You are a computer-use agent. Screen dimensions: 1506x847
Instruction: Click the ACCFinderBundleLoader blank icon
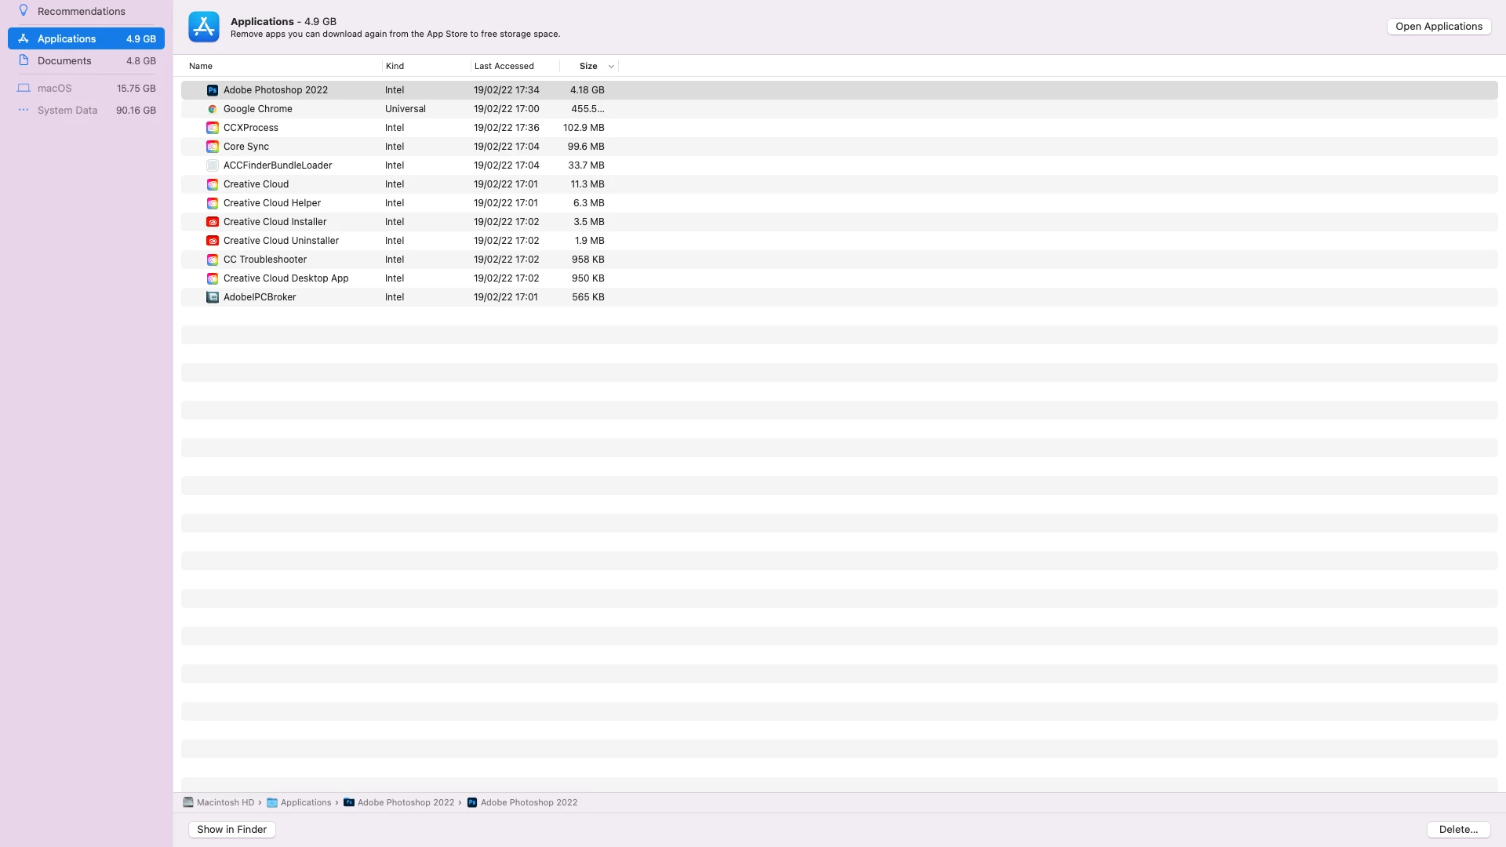tap(212, 165)
